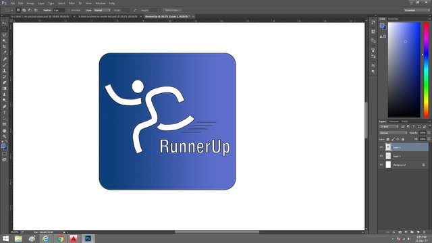Screen dimensions: 432x243
Task: Select the Horizontal Type tool
Action: click(x=4, y=113)
